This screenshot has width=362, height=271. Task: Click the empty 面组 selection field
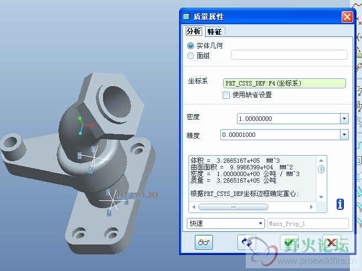[x=289, y=55]
